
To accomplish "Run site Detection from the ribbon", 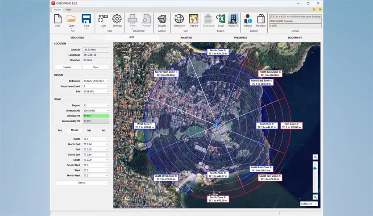I will click(x=179, y=21).
